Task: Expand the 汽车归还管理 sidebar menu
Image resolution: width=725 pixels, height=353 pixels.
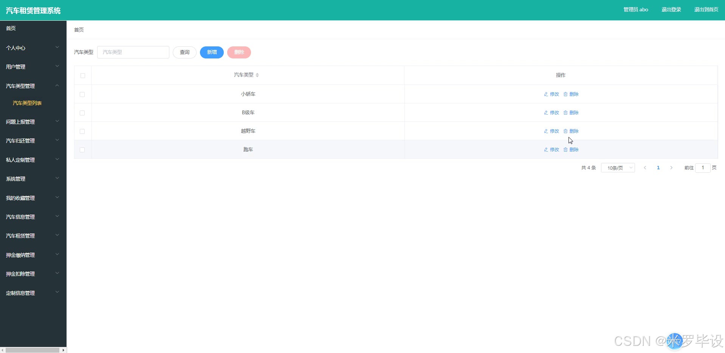Action: 33,141
